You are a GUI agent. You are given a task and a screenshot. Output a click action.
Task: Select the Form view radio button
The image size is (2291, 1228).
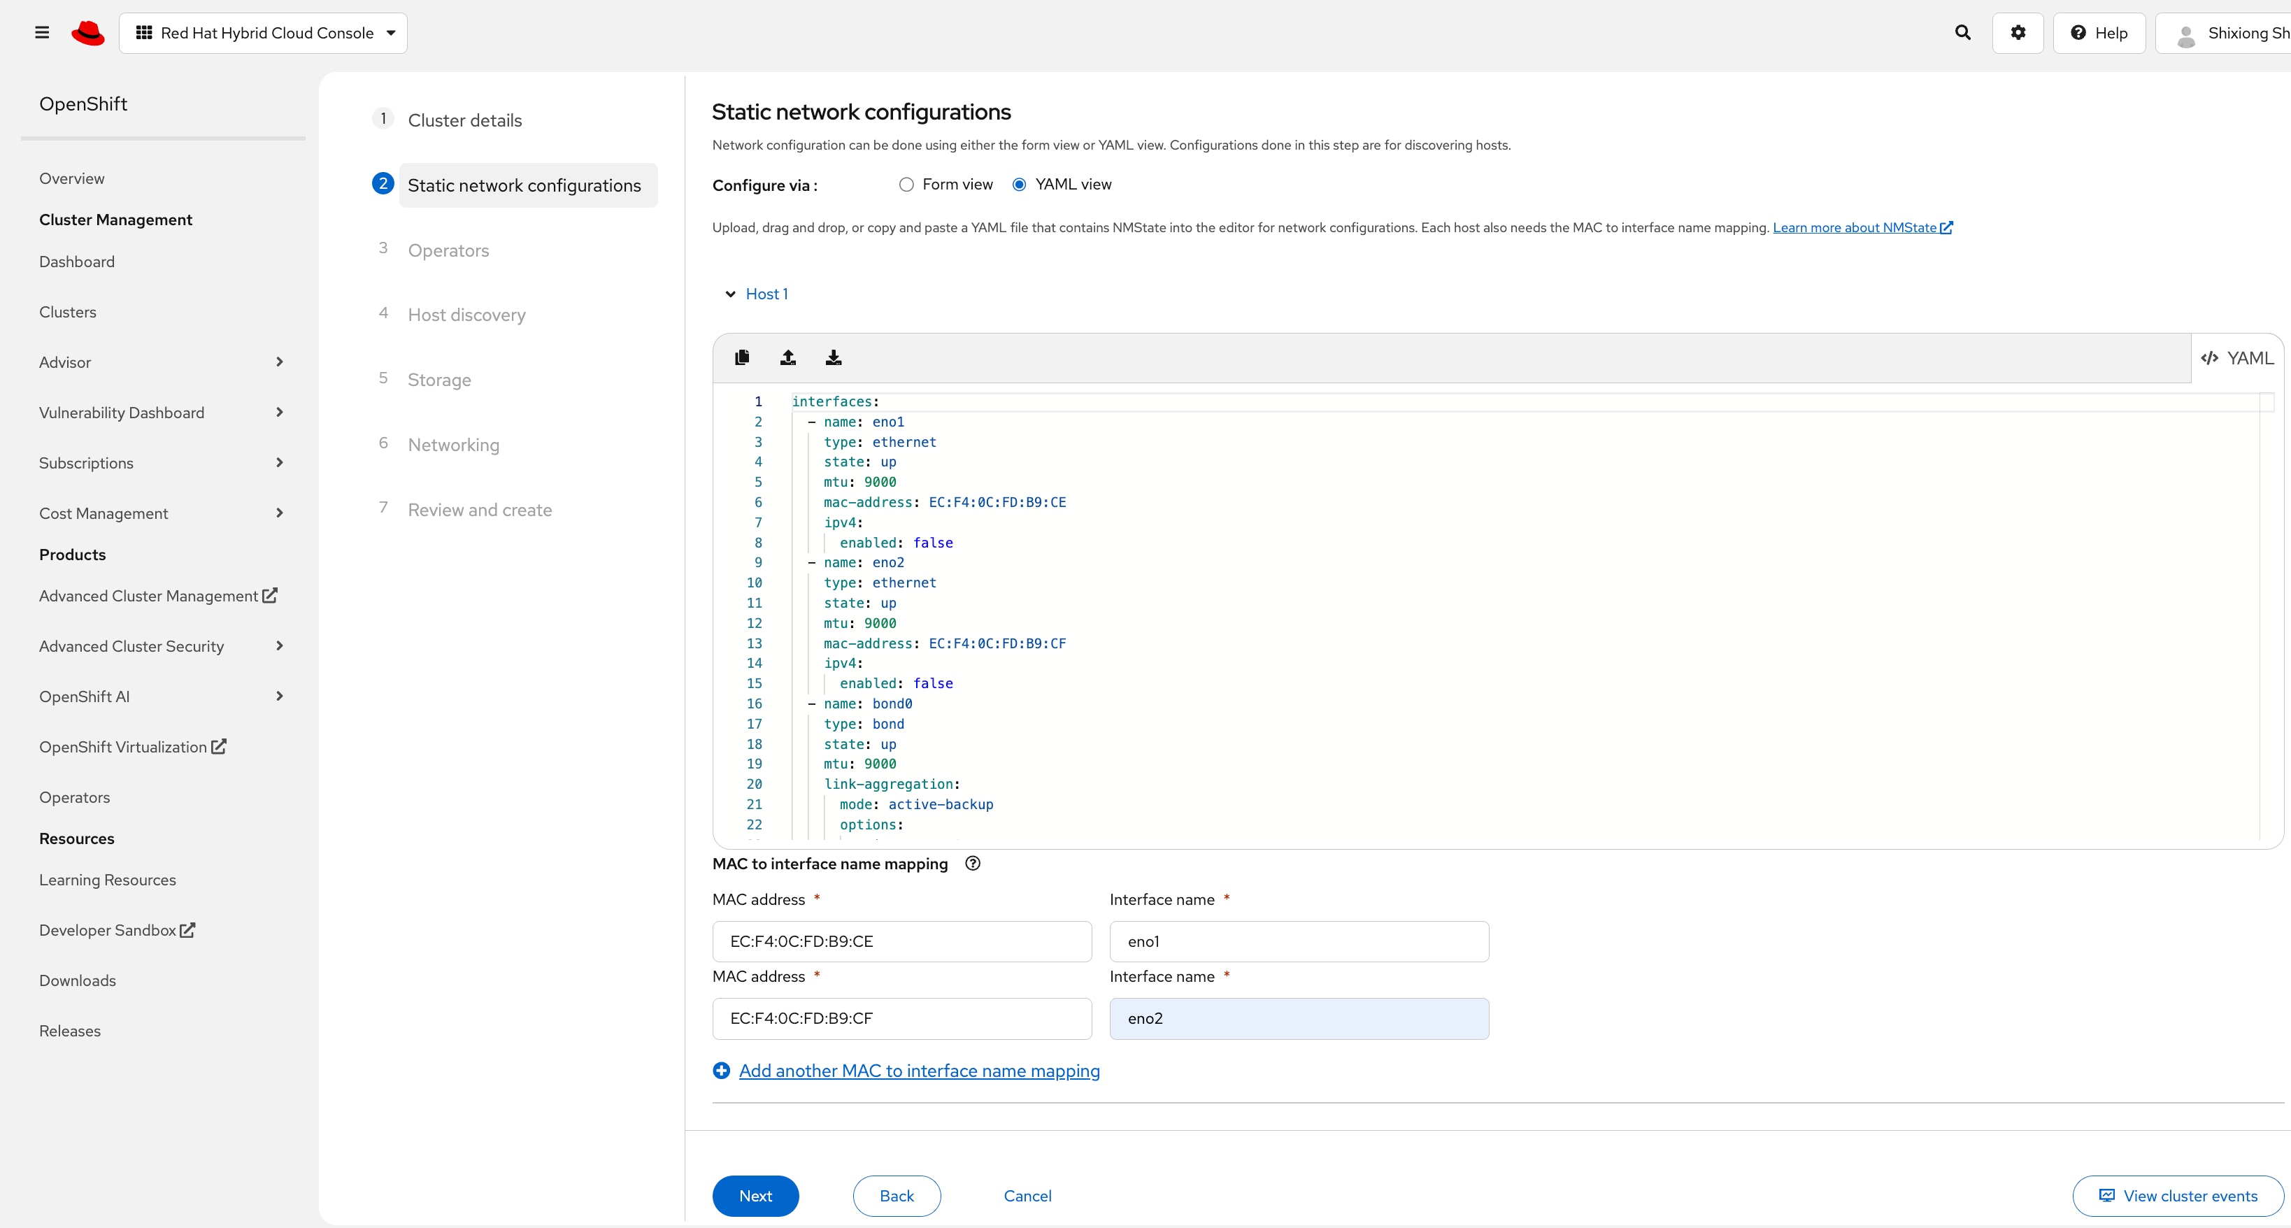pyautogui.click(x=906, y=184)
